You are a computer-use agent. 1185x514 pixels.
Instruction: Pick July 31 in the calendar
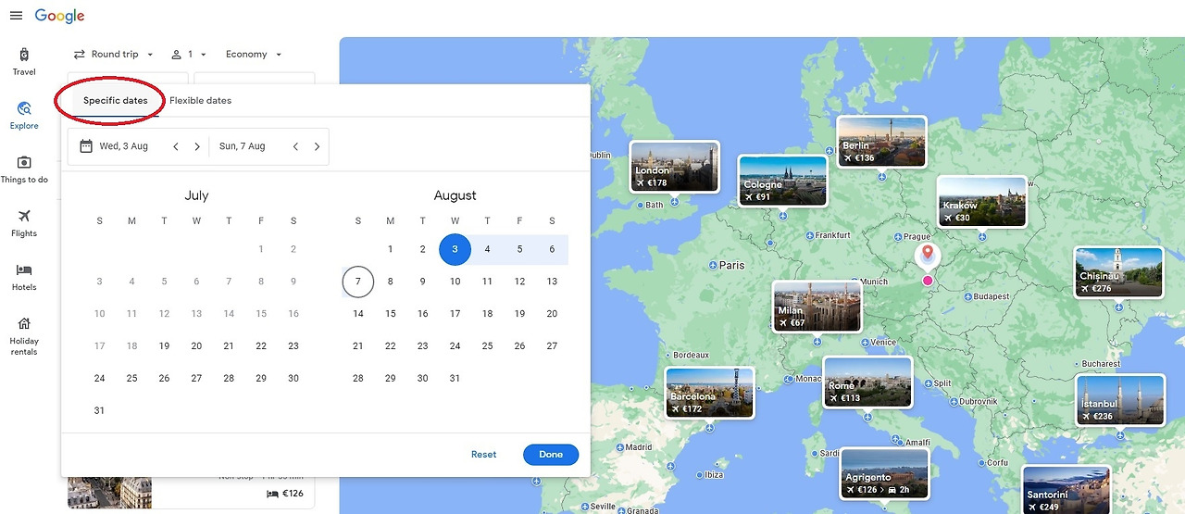99,410
